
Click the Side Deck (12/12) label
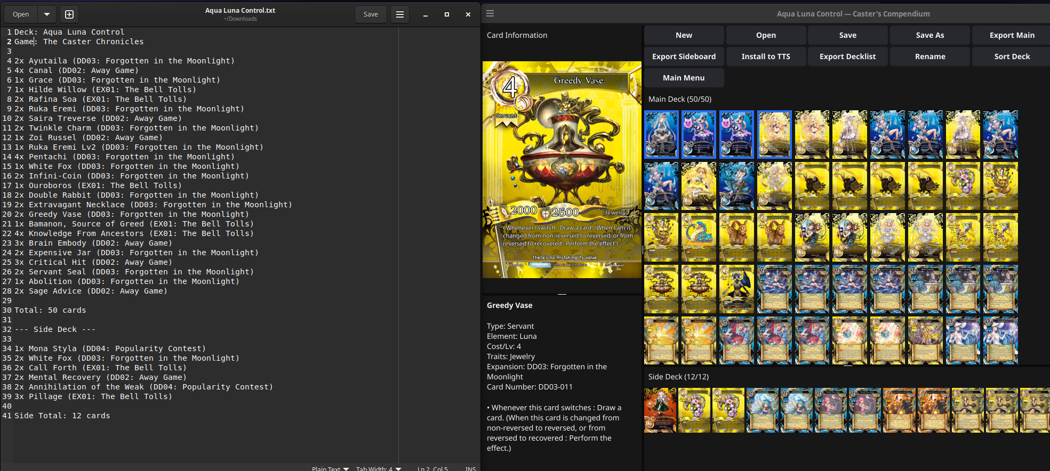click(678, 377)
